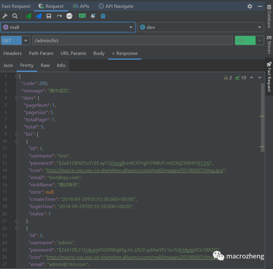Switch to the Request tab

click(51, 6)
